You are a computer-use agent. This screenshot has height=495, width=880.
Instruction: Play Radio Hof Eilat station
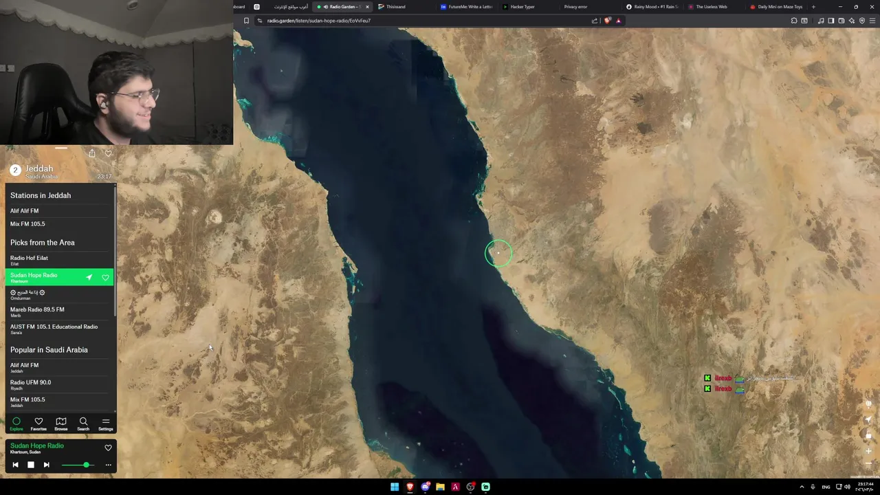coord(60,260)
